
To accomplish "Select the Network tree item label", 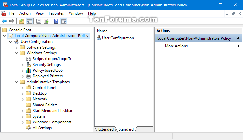I will point(40,99).
